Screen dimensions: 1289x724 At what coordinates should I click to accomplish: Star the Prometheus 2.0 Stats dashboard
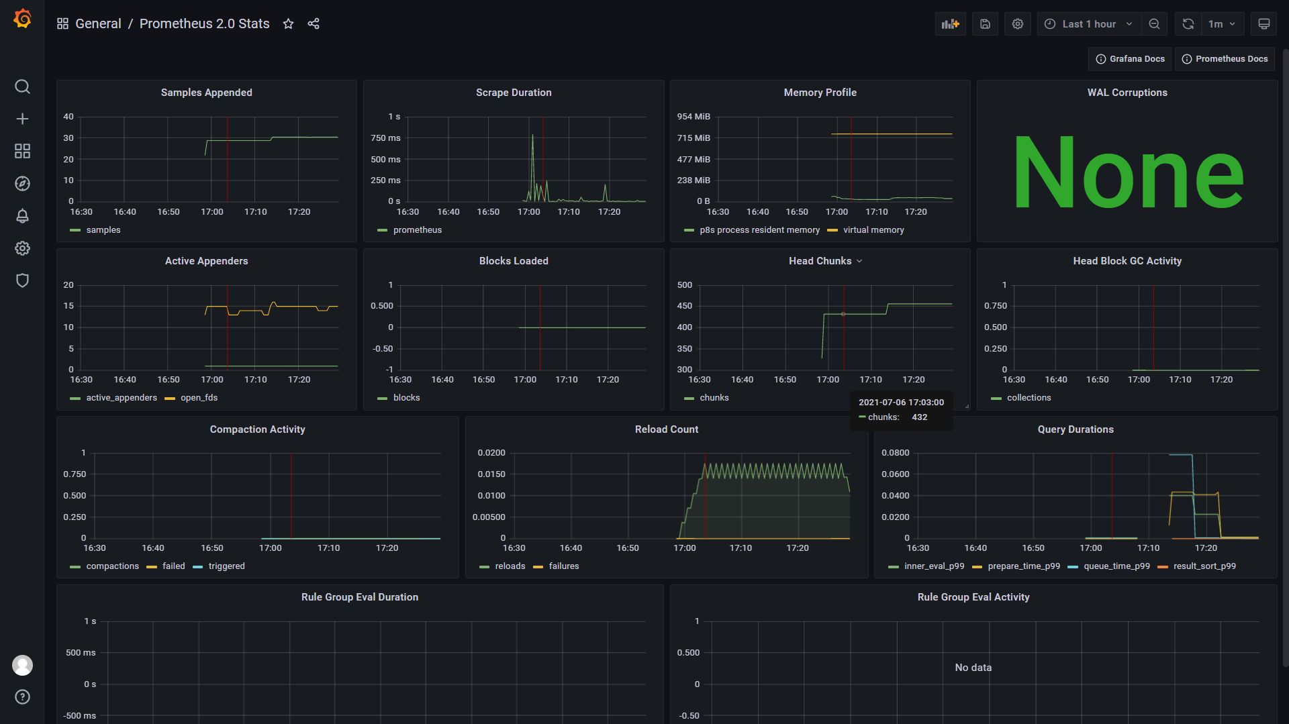[x=287, y=23]
